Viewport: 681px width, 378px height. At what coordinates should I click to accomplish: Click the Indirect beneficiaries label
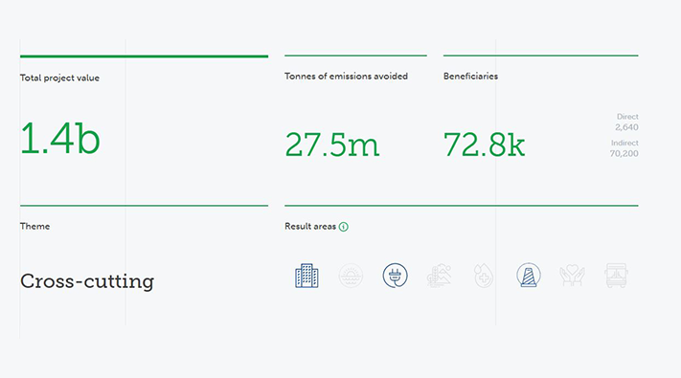(x=624, y=143)
